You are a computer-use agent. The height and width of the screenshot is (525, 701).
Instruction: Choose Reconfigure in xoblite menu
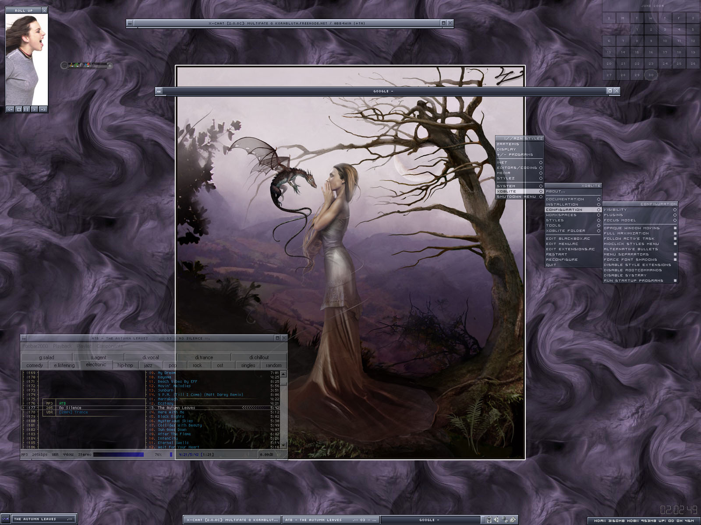[x=573, y=259]
